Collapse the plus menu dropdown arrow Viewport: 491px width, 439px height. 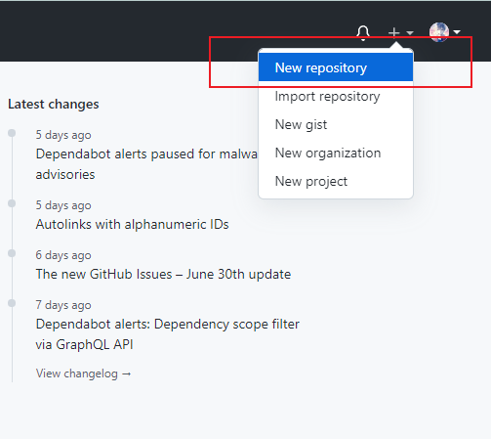[410, 32]
